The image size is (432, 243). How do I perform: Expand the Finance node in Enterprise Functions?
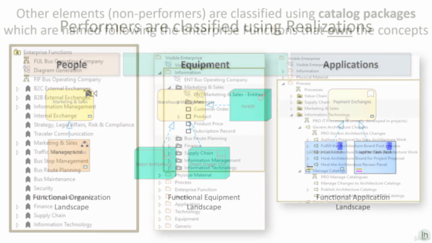(x=18, y=207)
